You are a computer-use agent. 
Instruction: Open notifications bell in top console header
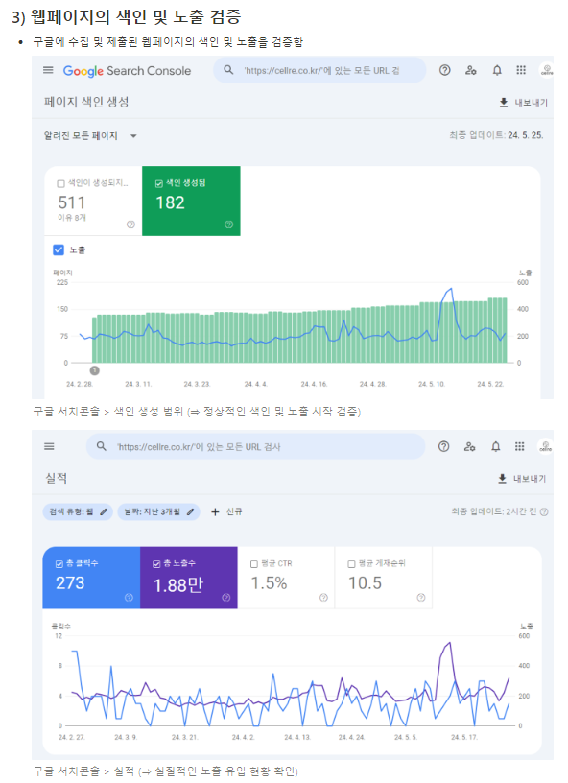click(497, 70)
